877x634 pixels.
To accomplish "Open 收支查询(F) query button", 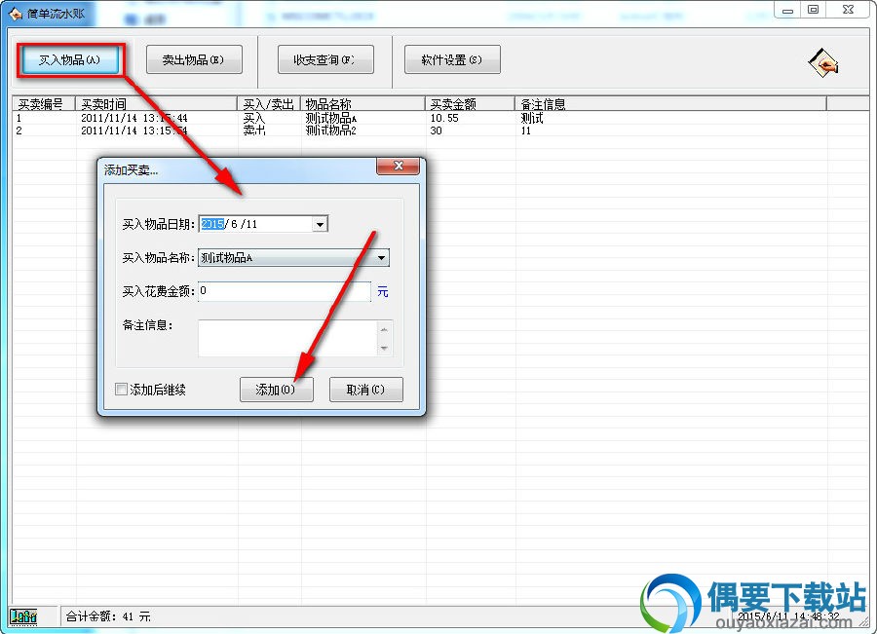I will tap(325, 59).
